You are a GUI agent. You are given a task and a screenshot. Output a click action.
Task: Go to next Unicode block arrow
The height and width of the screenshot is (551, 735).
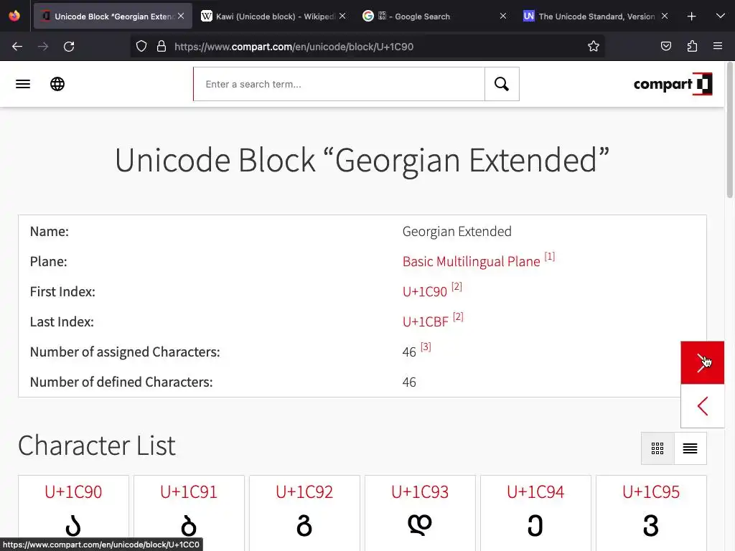(x=702, y=362)
